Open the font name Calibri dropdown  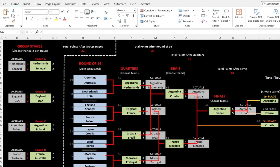pyautogui.click(x=46, y=12)
